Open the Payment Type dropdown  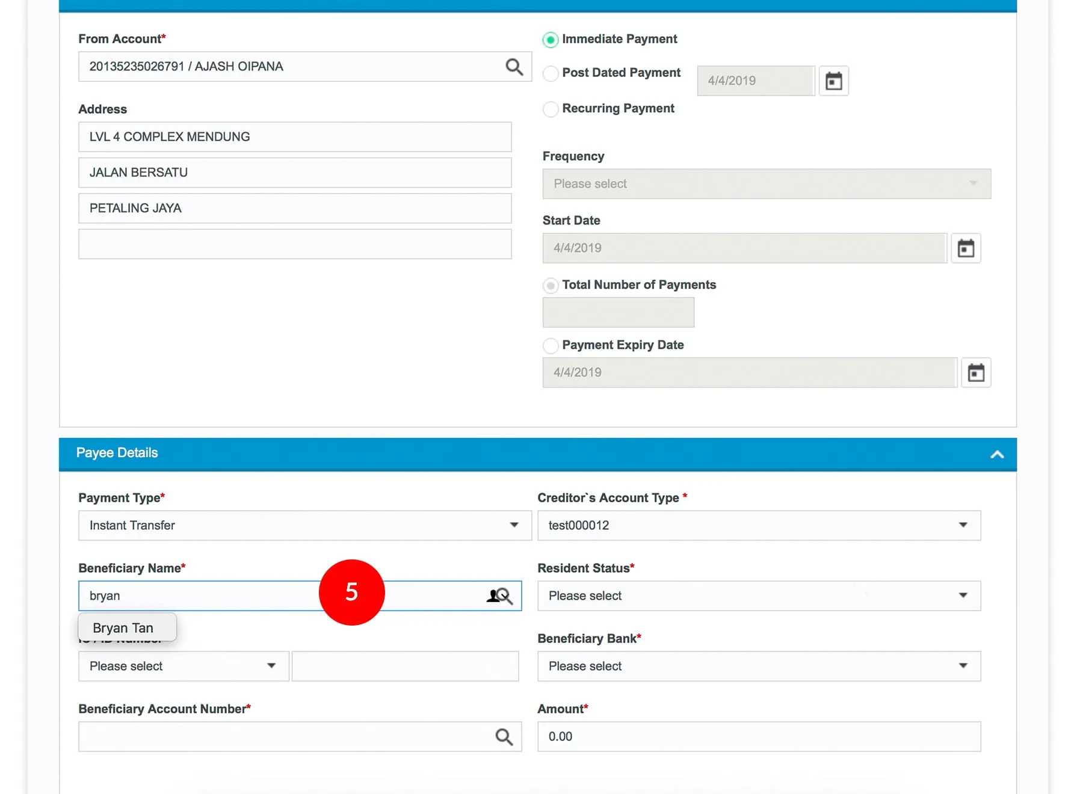point(304,525)
